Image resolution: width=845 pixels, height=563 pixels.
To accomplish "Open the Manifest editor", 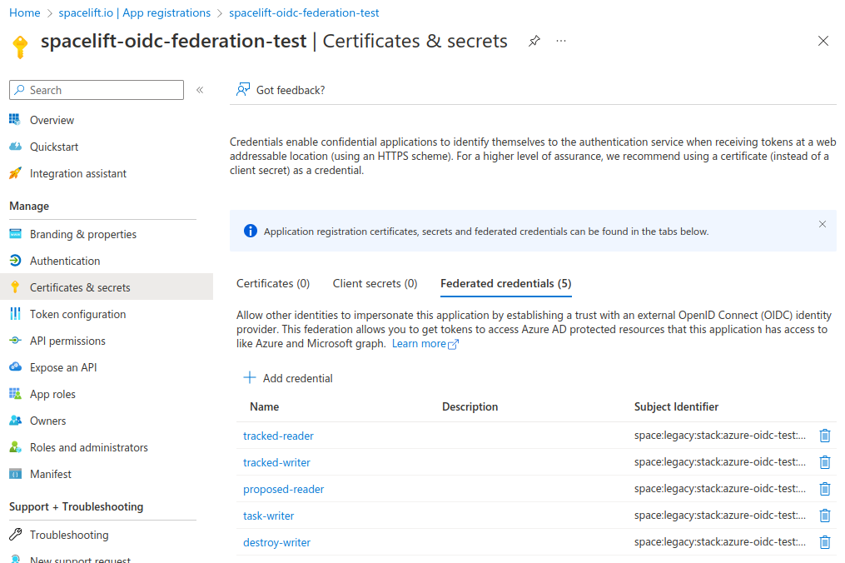I will (50, 474).
